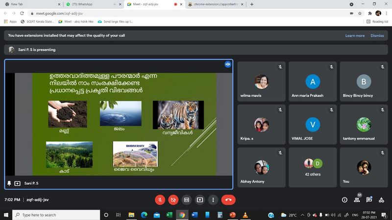Turn on the camera in the call bar
Viewport: 392px width, 220px height.
coord(173,199)
